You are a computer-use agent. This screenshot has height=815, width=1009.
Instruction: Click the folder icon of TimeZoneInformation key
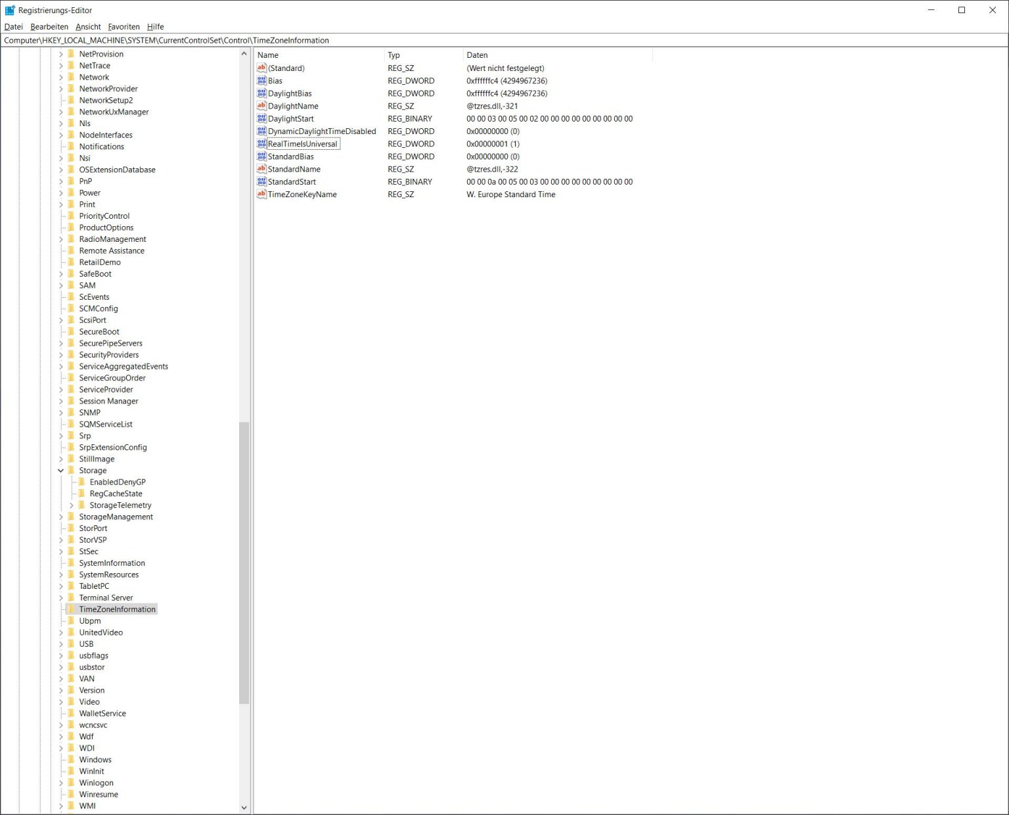[72, 609]
